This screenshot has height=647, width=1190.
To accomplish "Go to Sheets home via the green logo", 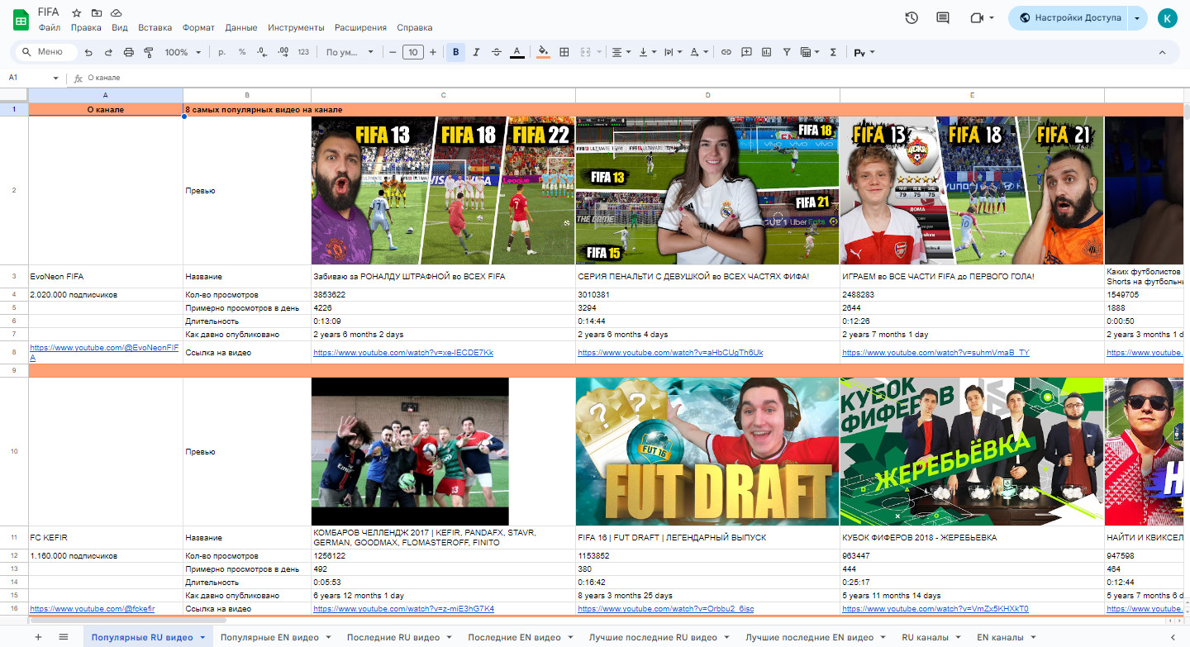I will pyautogui.click(x=21, y=18).
